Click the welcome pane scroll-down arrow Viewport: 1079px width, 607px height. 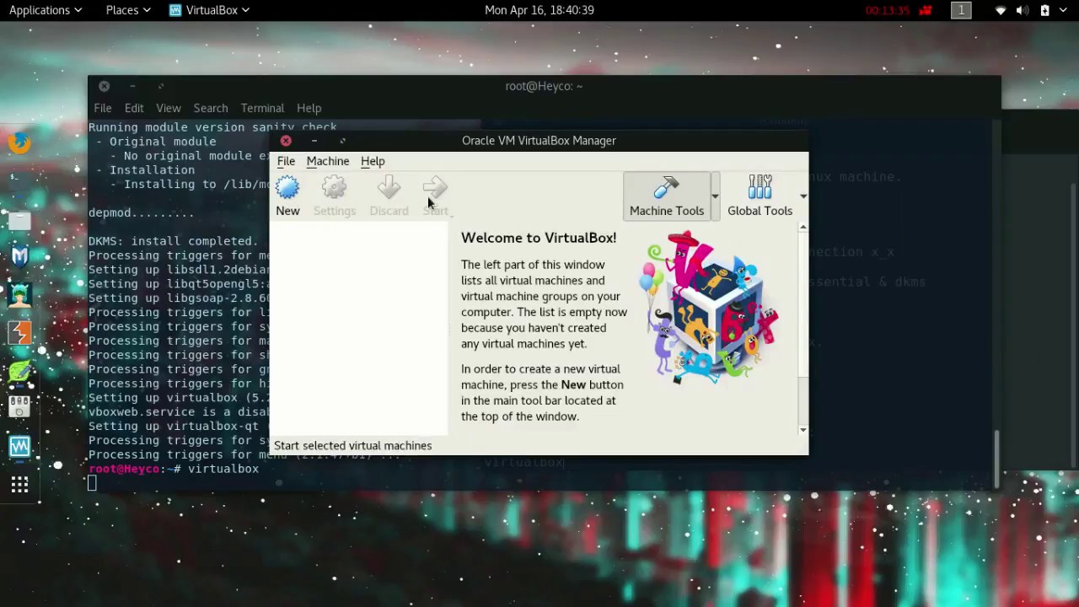803,430
